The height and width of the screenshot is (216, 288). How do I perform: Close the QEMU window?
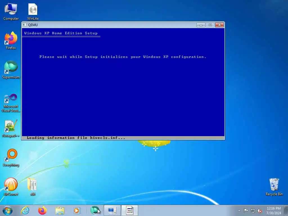(x=219, y=25)
